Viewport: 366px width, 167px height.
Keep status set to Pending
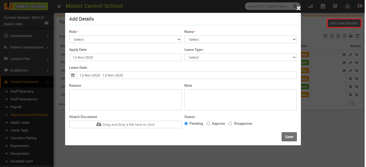pyautogui.click(x=186, y=123)
